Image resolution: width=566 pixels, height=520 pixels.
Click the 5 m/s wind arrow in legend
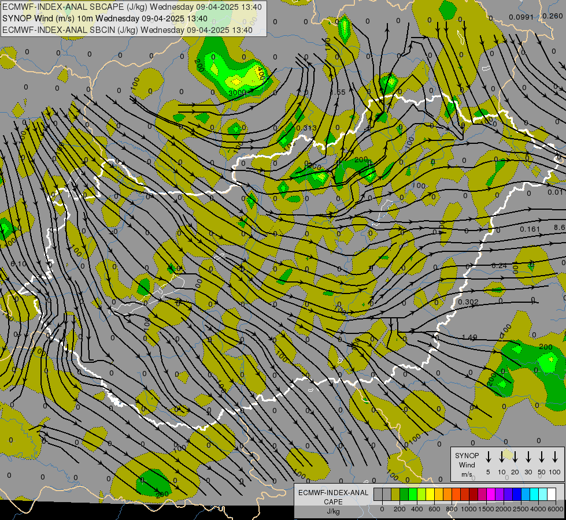(x=488, y=457)
